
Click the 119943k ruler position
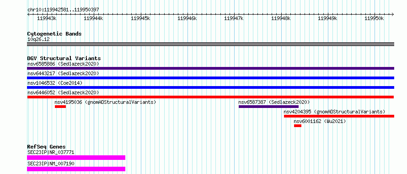click(x=47, y=18)
